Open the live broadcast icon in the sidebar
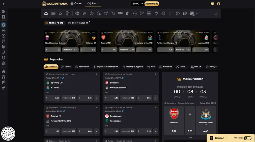Image resolution: width=255 pixels, height=142 pixels. pyautogui.click(x=3, y=30)
